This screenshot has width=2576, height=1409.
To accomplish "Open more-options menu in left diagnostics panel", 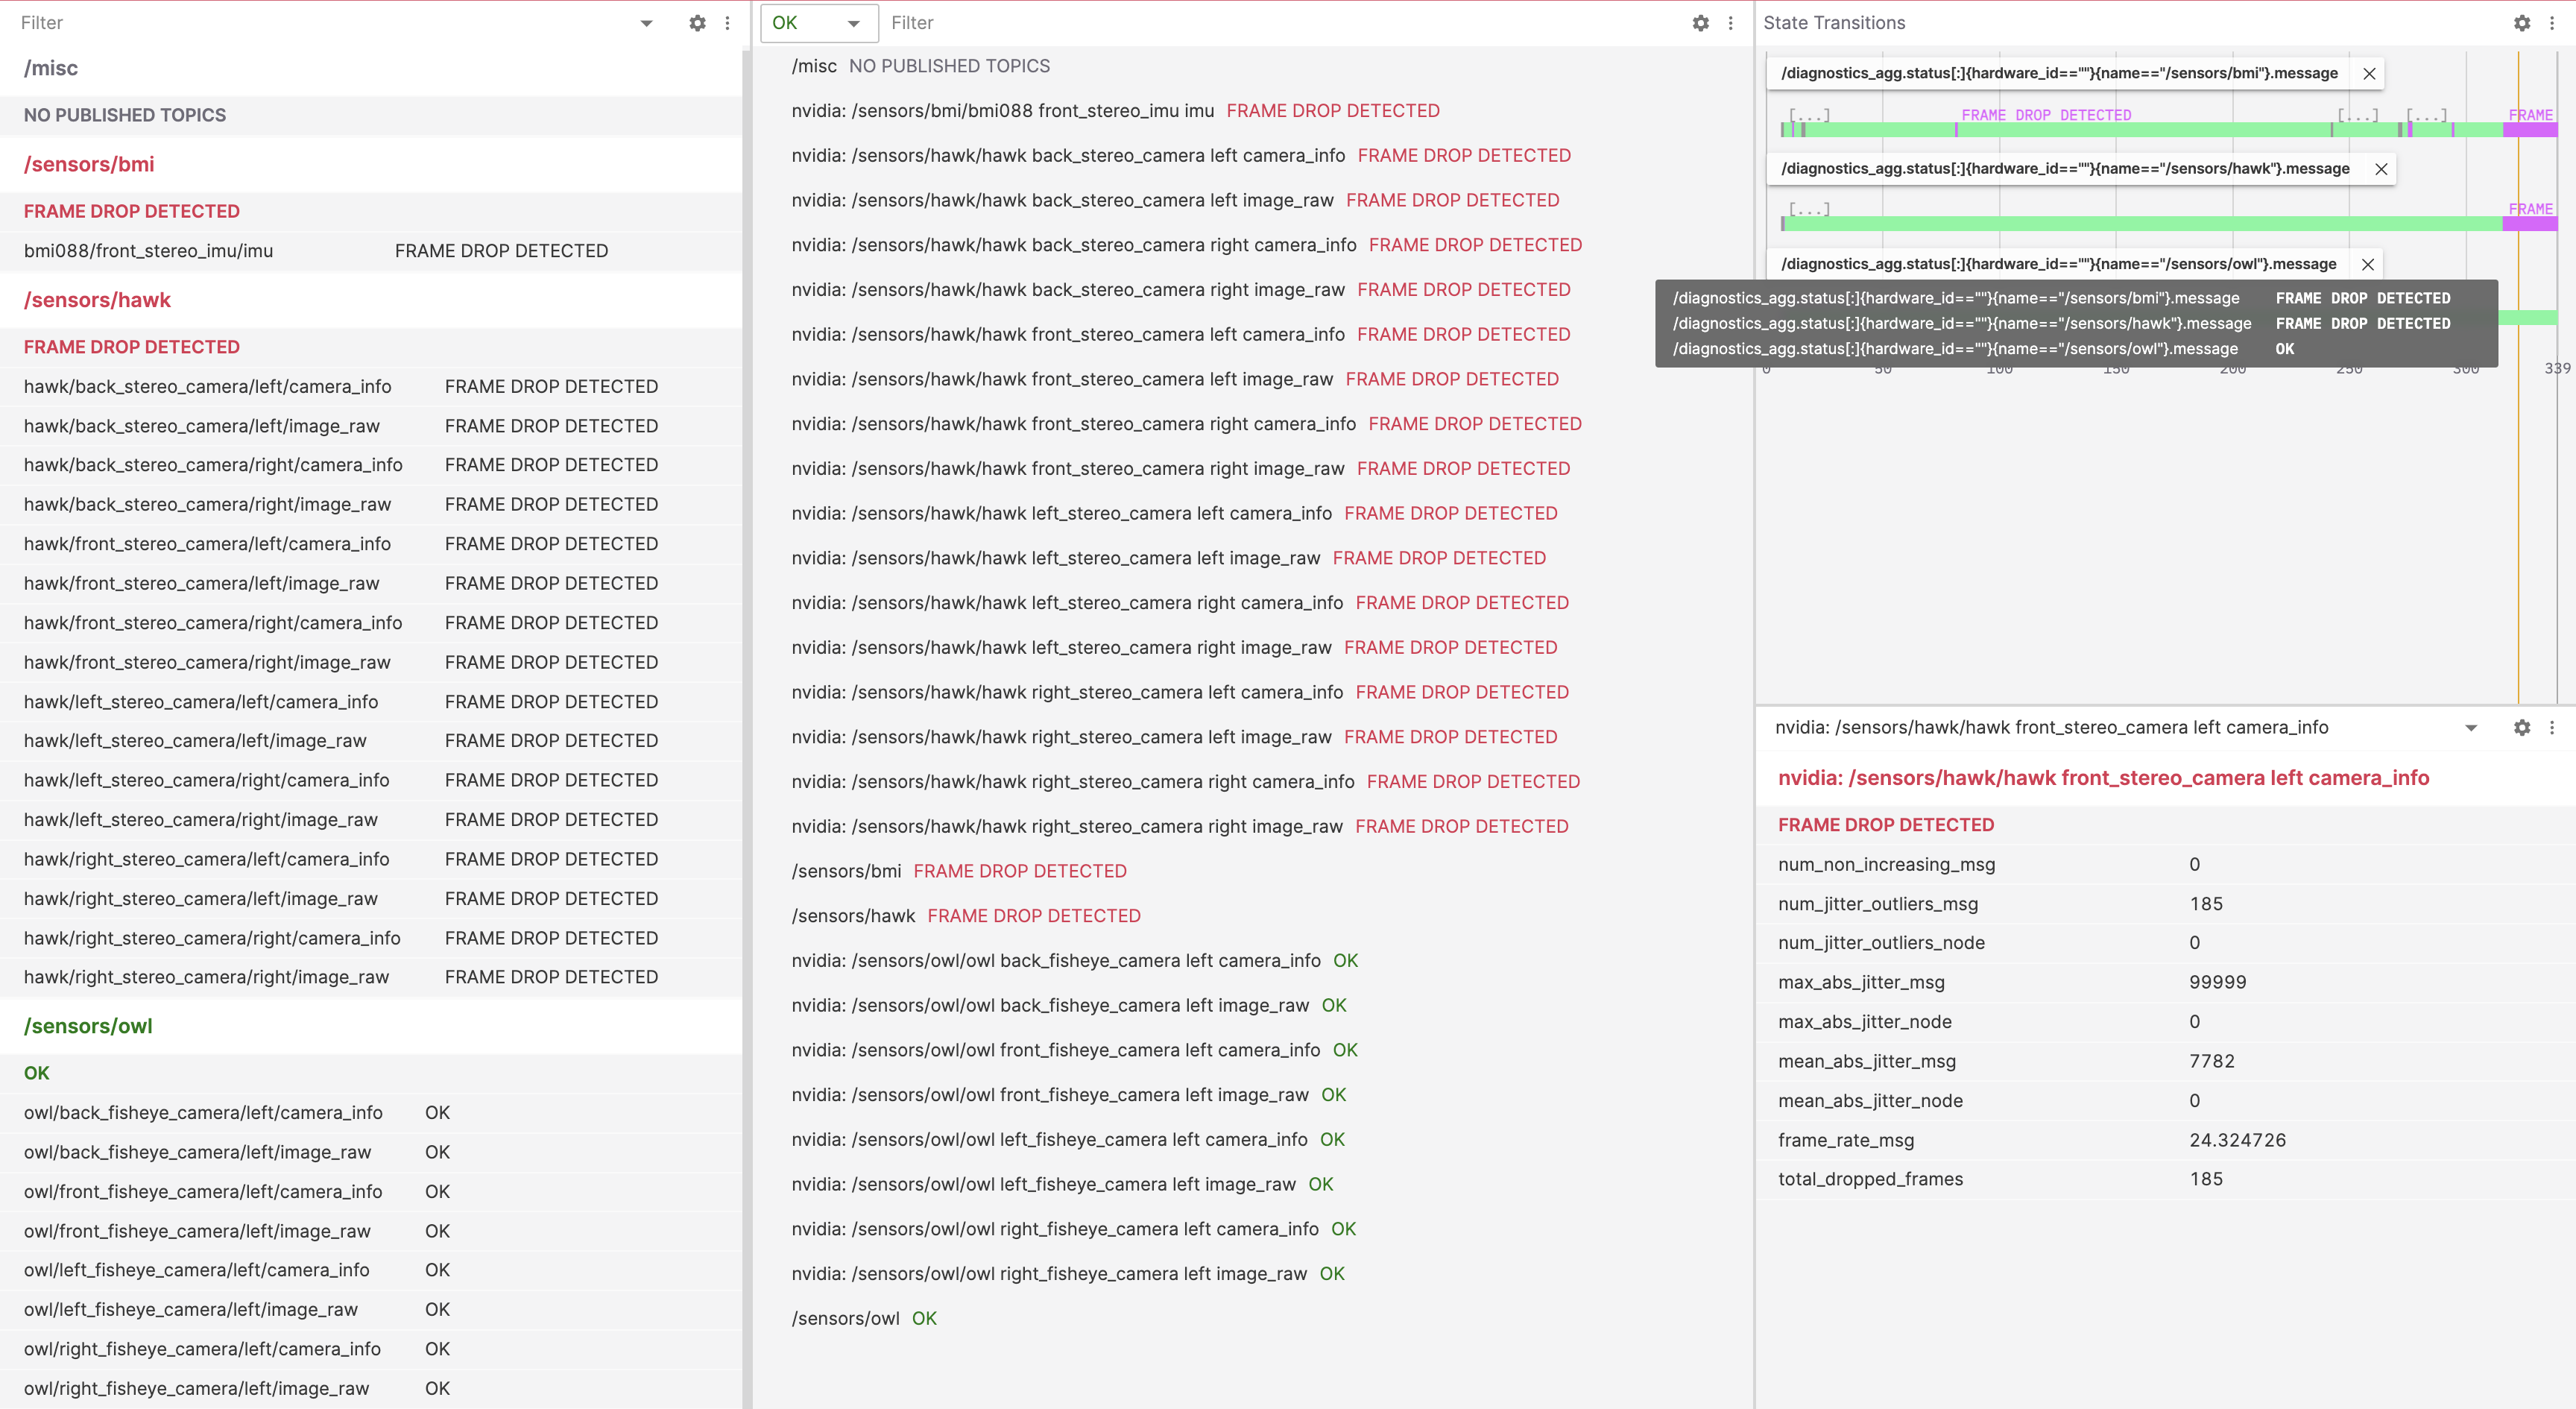I will click(727, 23).
